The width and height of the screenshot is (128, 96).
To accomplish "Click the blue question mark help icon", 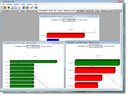I will 36,8.
